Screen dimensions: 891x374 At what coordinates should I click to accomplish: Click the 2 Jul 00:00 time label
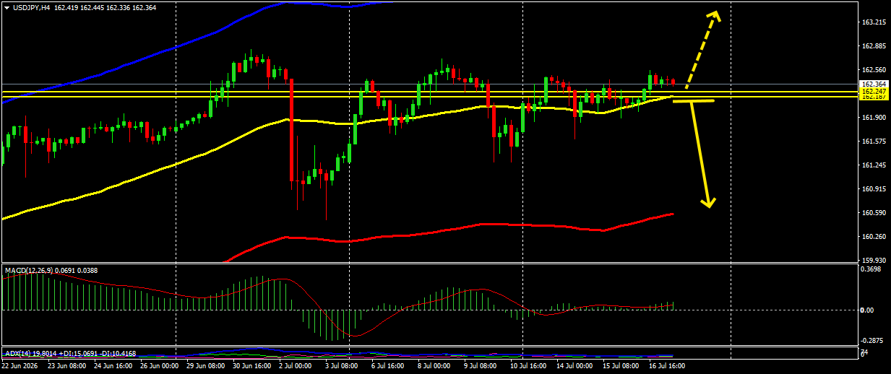(x=294, y=366)
